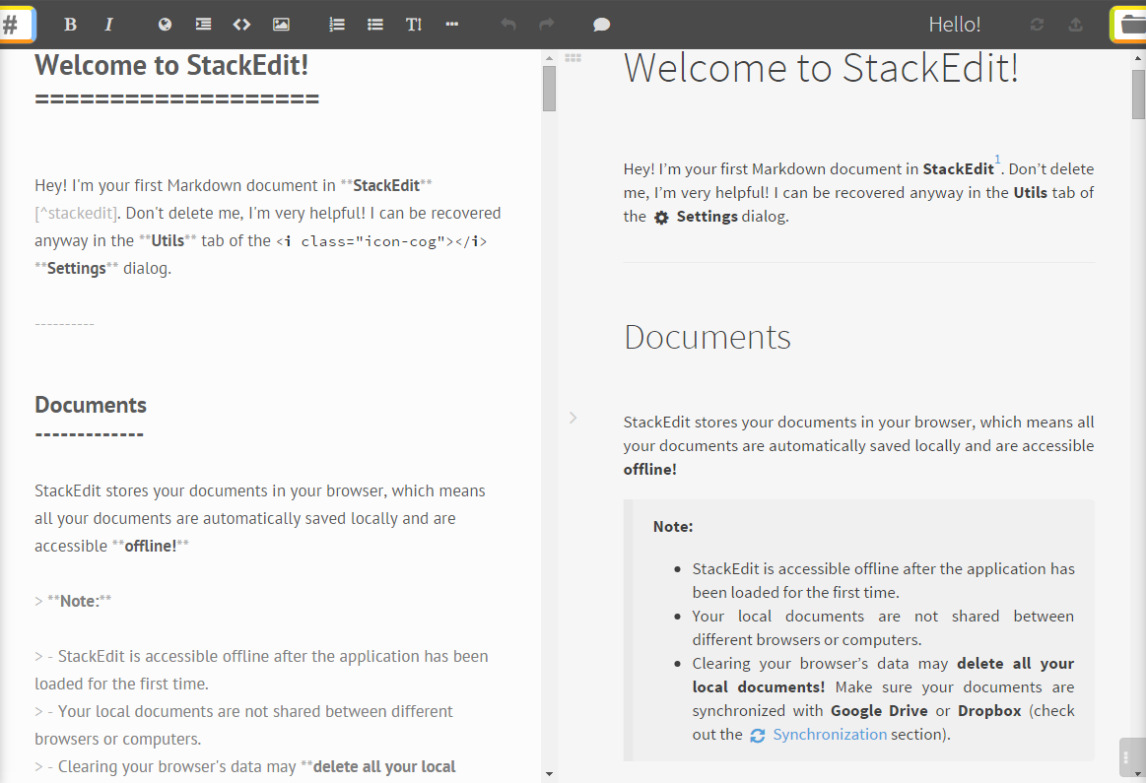Apply blockquote formatting

202,24
